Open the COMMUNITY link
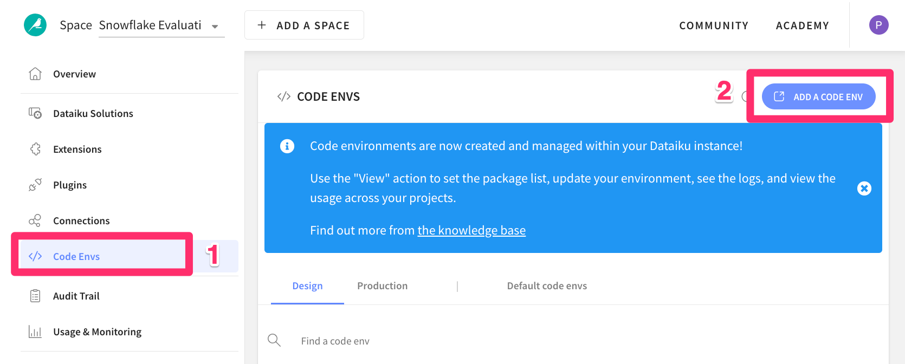Screen dimensions: 905x364 point(714,25)
